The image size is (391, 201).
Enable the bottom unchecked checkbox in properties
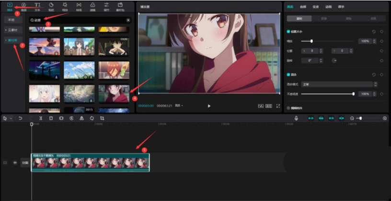pyautogui.click(x=288, y=108)
